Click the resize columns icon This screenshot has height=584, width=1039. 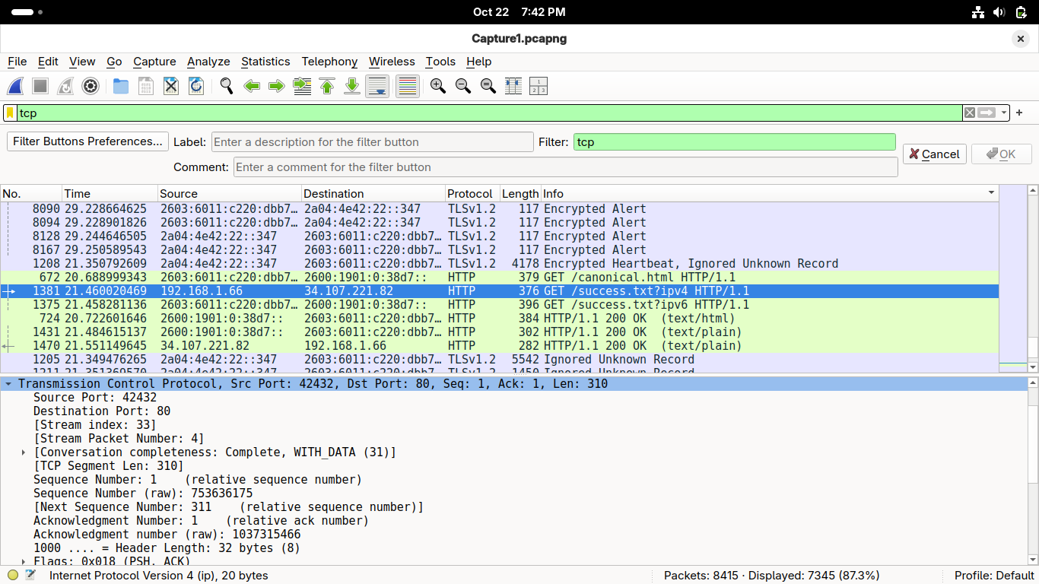(x=513, y=87)
